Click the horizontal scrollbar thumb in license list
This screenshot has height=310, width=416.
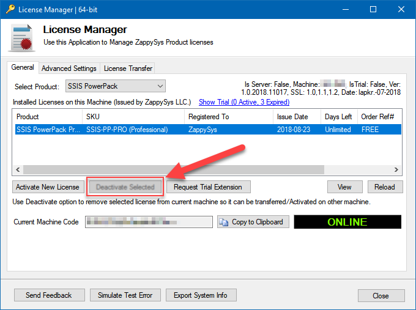click(174, 169)
